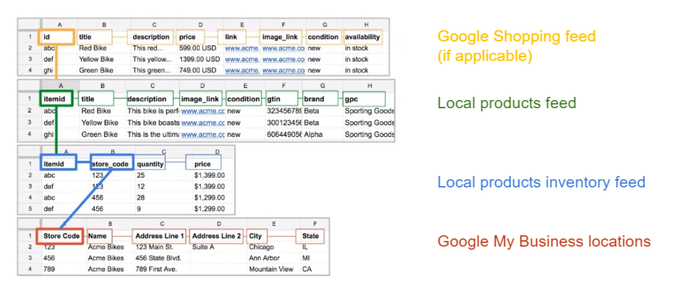Click the "Local products inventory feed" blue label
The width and height of the screenshot is (676, 293).
coord(541,182)
